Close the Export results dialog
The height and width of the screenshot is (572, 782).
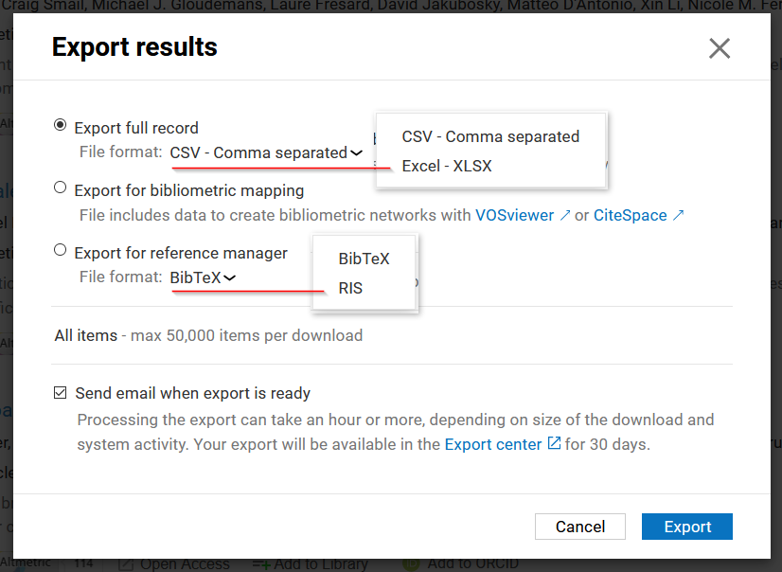point(720,48)
